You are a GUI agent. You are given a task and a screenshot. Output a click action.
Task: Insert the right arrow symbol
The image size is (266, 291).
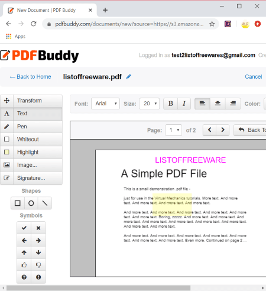coord(38,240)
